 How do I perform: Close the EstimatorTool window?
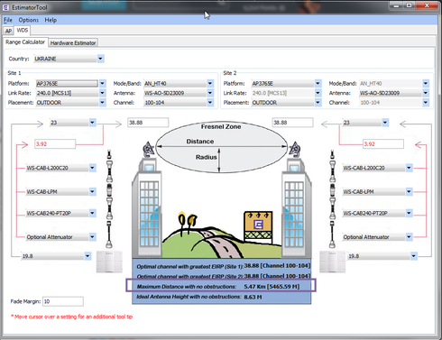[427, 5]
